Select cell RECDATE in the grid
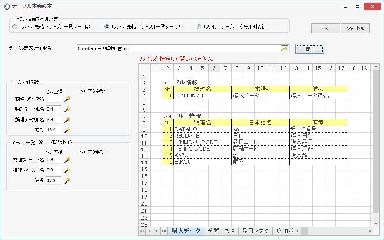This screenshot has width=384, height=240. (x=202, y=136)
